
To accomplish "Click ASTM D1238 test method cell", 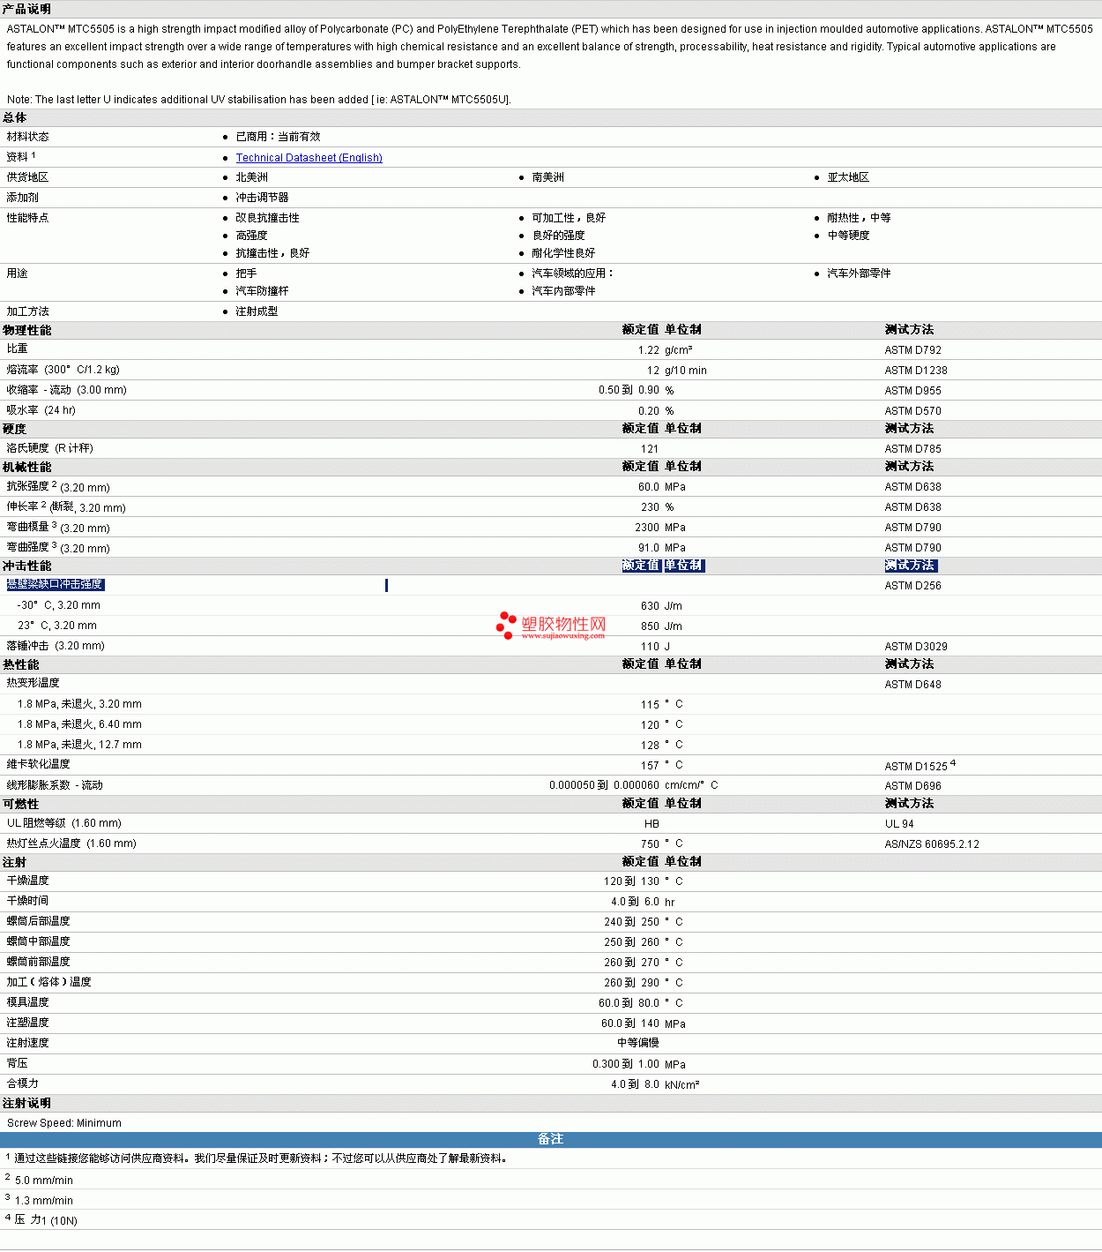I will tap(916, 371).
